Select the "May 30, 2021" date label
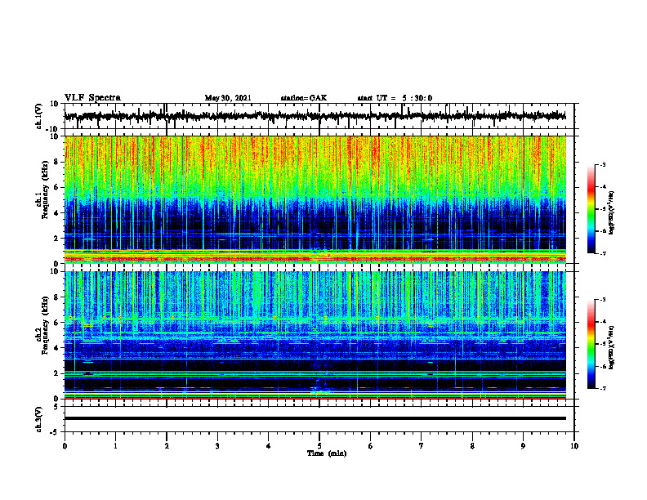647x500 pixels. click(x=228, y=98)
